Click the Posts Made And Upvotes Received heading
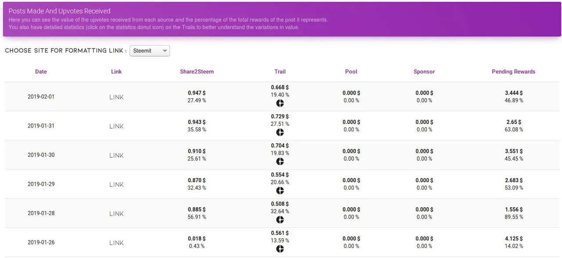Image resolution: width=562 pixels, height=258 pixels. pyautogui.click(x=59, y=11)
